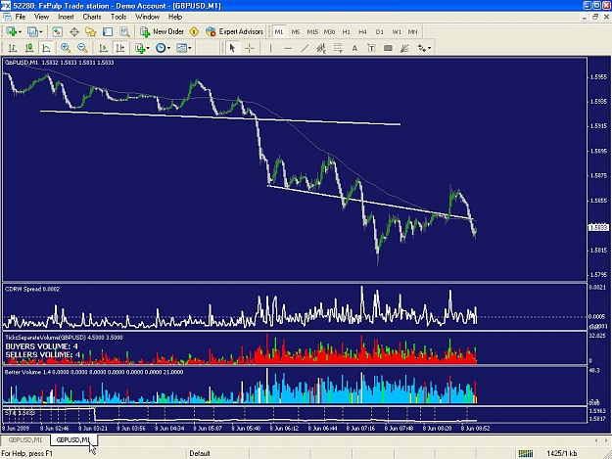This screenshot has width=612, height=459.
Task: Select the text label 'T' tool
Action: click(x=371, y=48)
